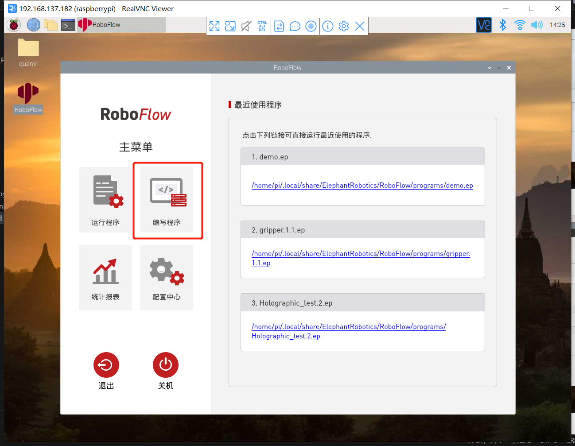Open VNC properties gear icon

coord(344,26)
